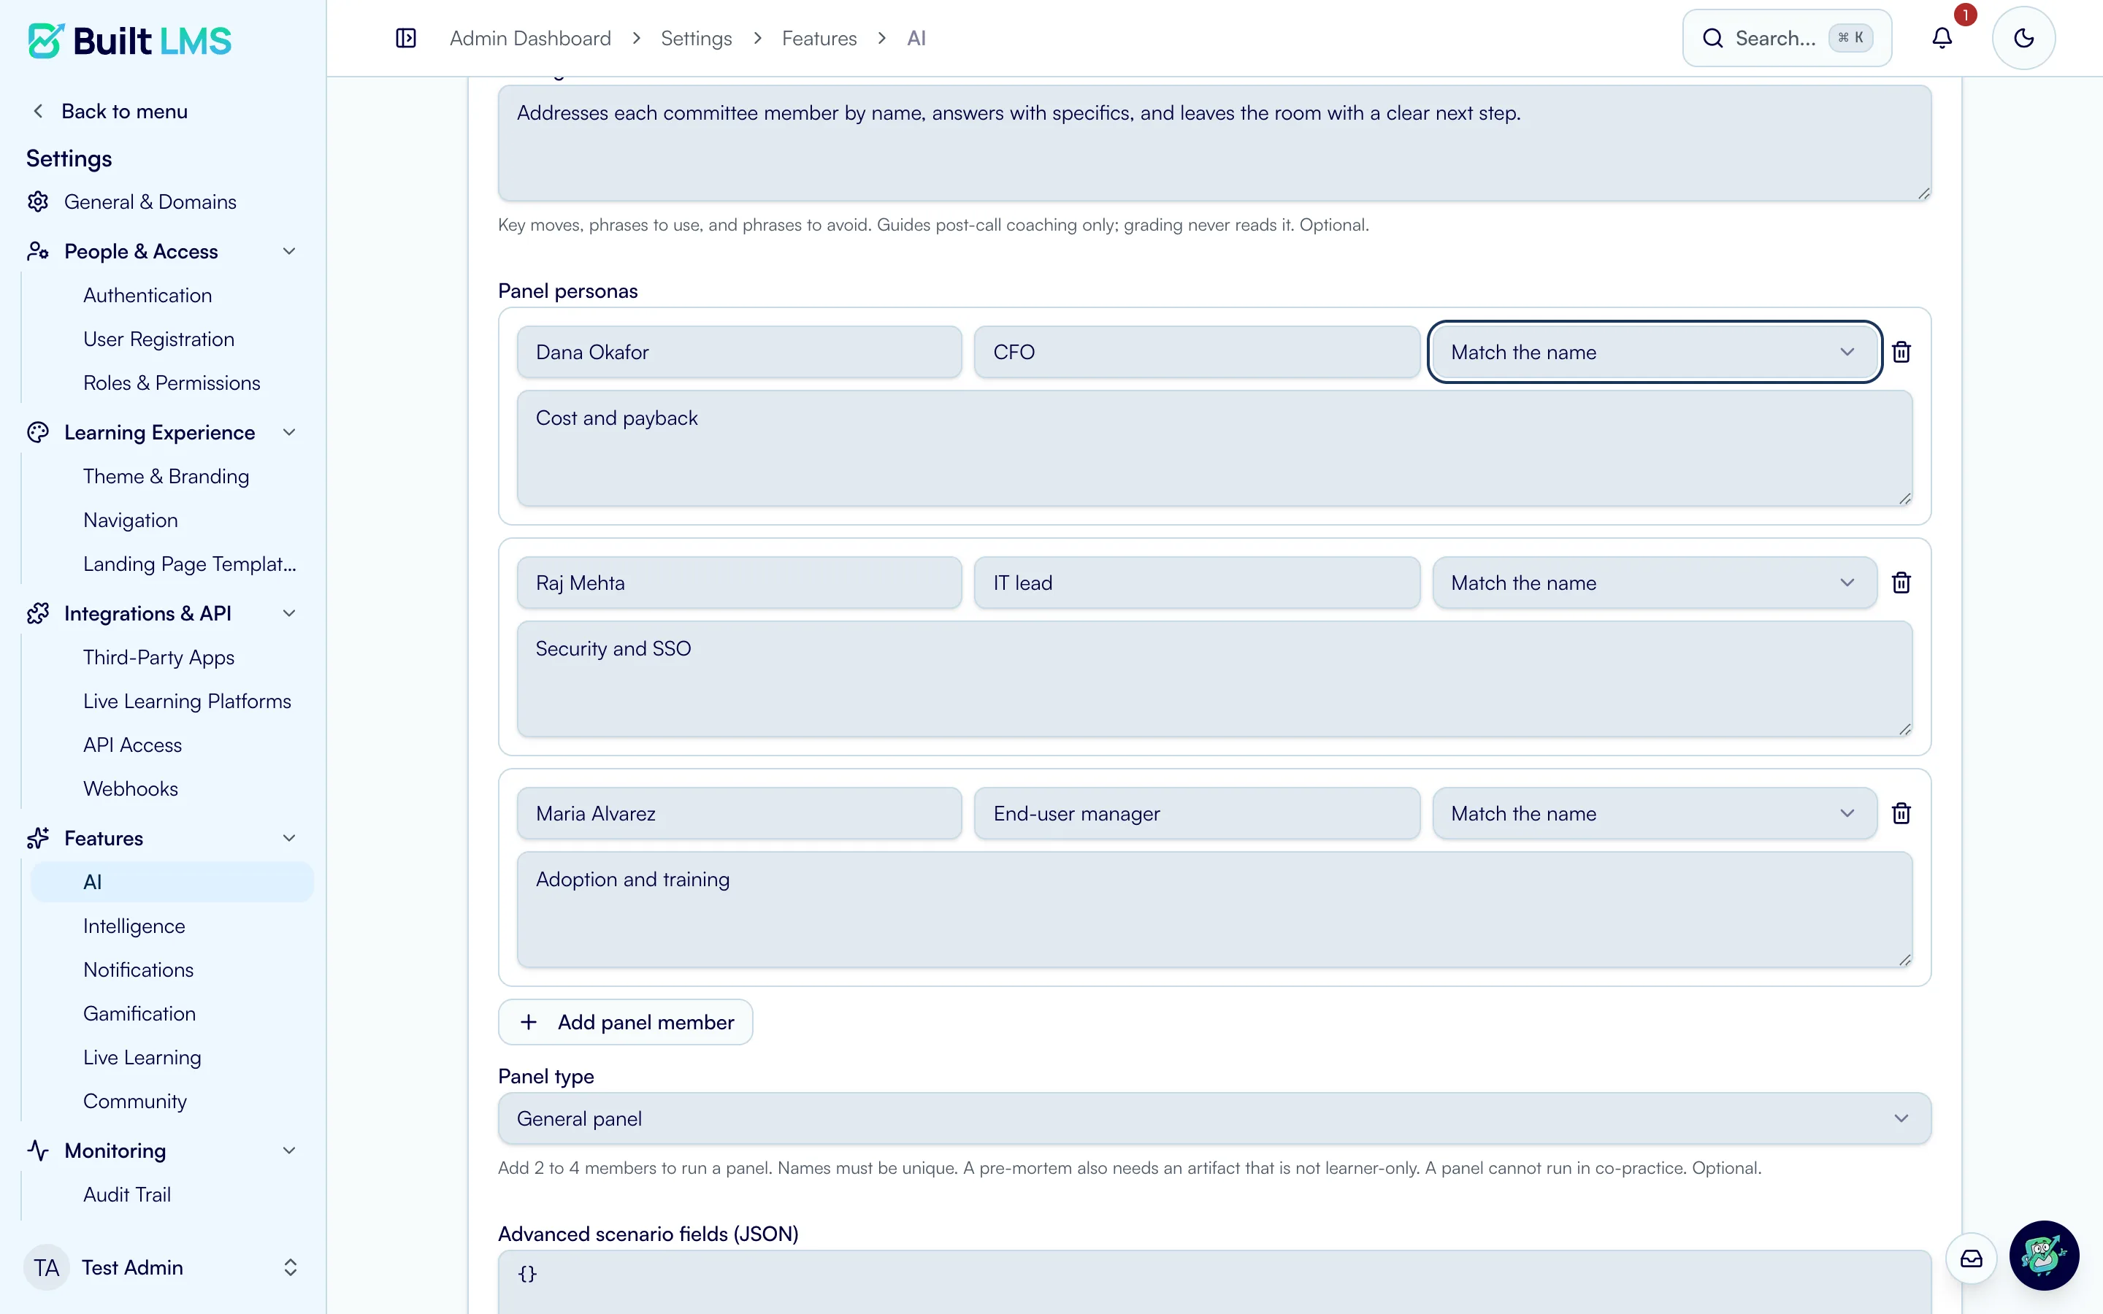
Task: Open Webhooks settings
Action: (131, 788)
